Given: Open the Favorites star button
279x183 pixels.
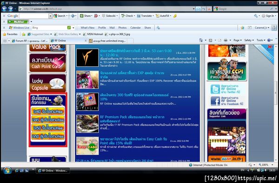Looking at the screenshot, I should [10, 34].
